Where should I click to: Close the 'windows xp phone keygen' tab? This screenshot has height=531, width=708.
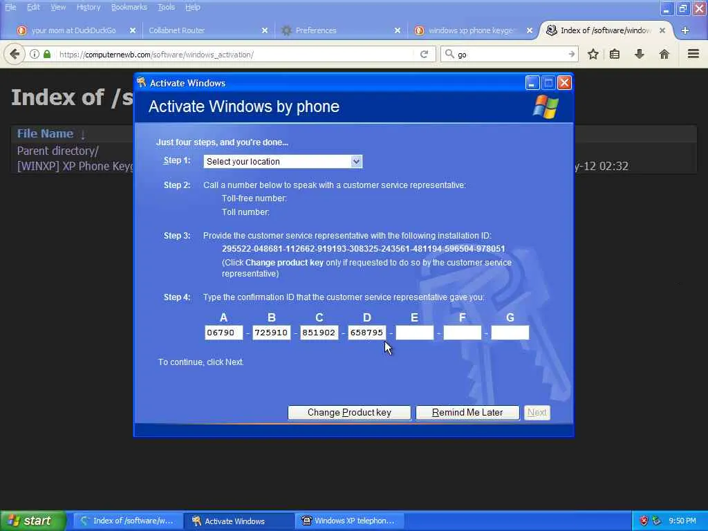[530, 30]
